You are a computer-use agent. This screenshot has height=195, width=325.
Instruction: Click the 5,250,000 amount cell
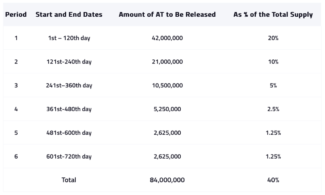click(167, 109)
